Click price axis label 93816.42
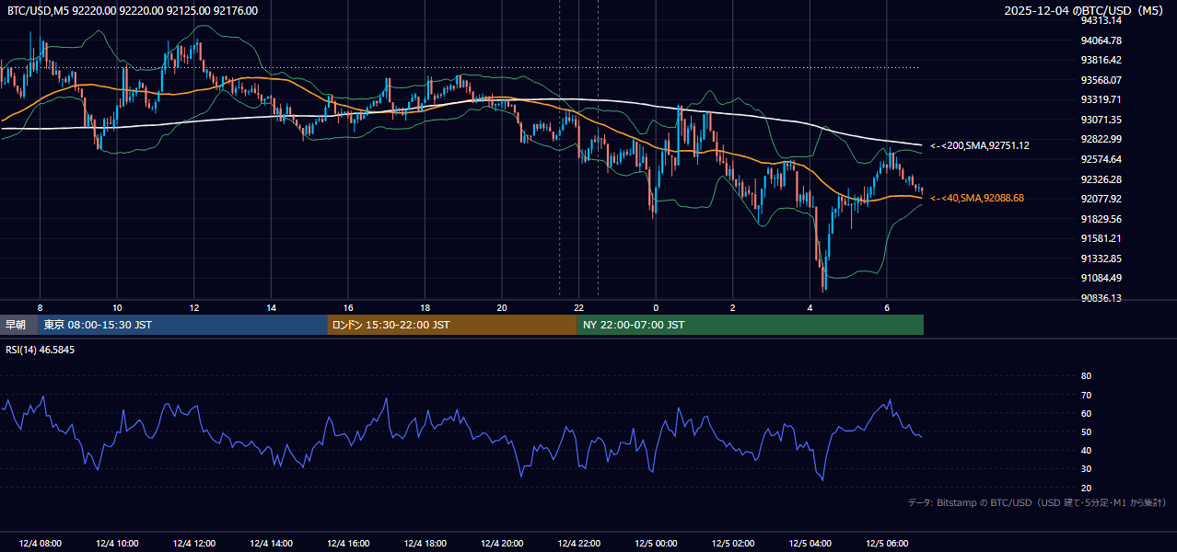Image resolution: width=1177 pixels, height=552 pixels. (1101, 60)
